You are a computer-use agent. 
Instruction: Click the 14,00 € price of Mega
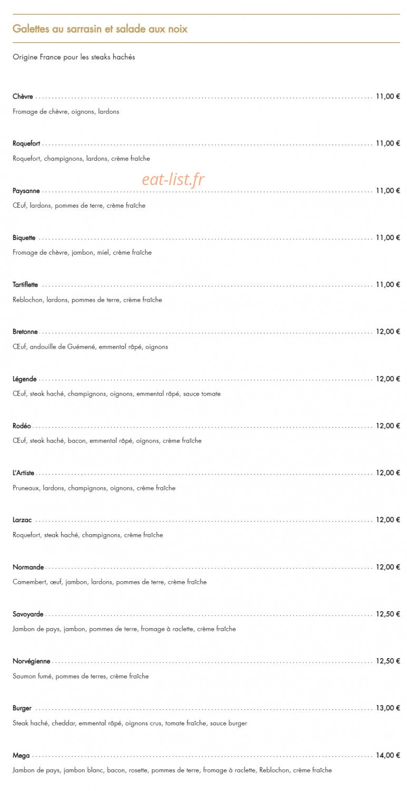(x=388, y=756)
